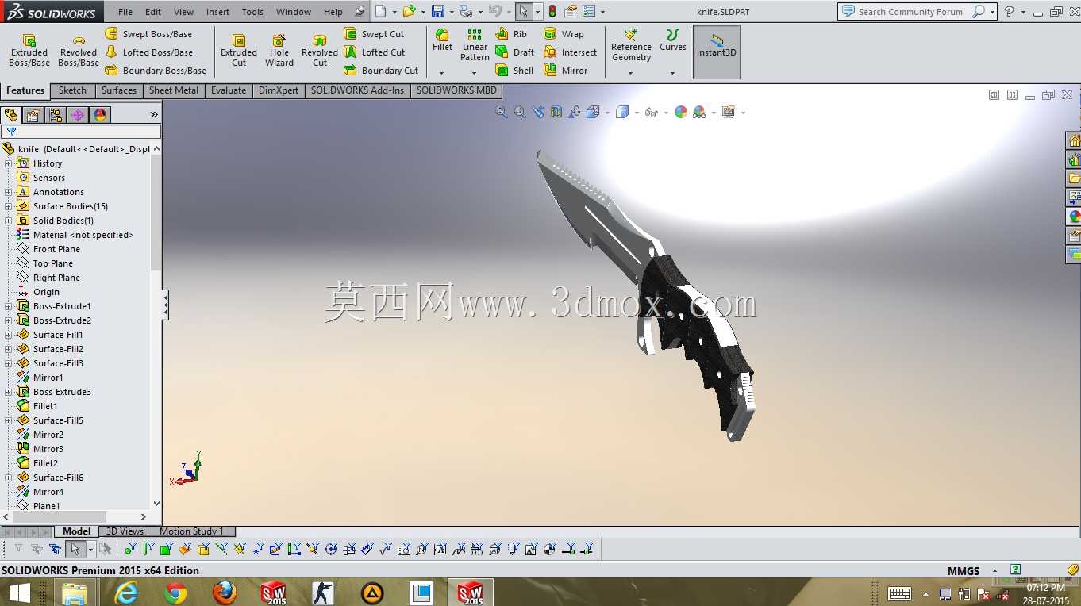Switch to the Sheet Metal tab
Image resolution: width=1081 pixels, height=606 pixels.
tap(174, 90)
